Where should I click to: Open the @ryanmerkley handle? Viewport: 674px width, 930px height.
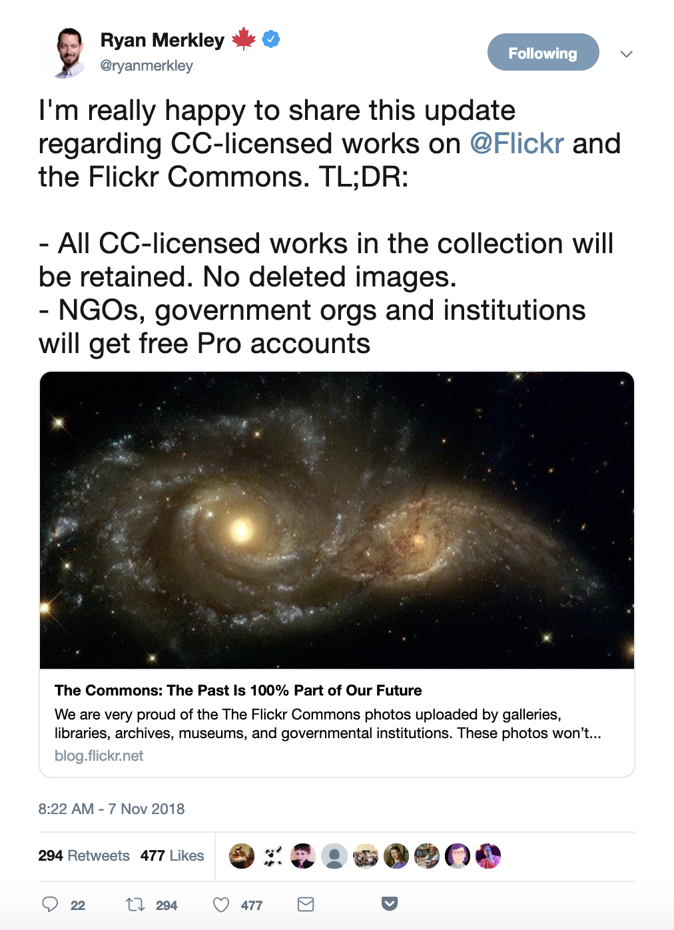pos(147,65)
